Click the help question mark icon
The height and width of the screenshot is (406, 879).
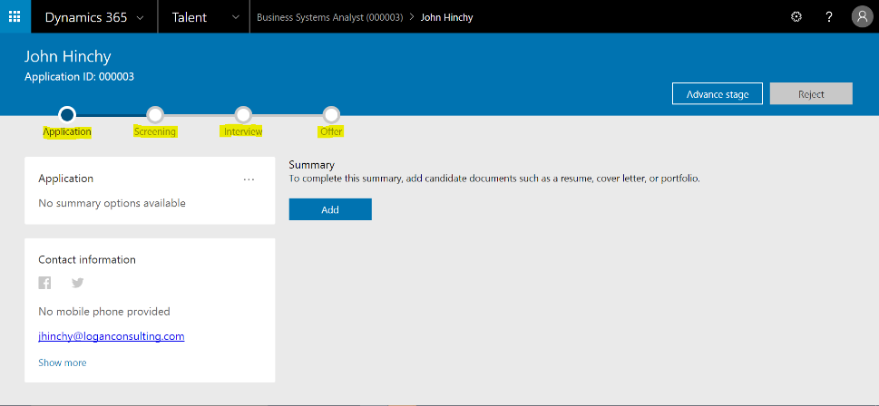click(x=829, y=16)
